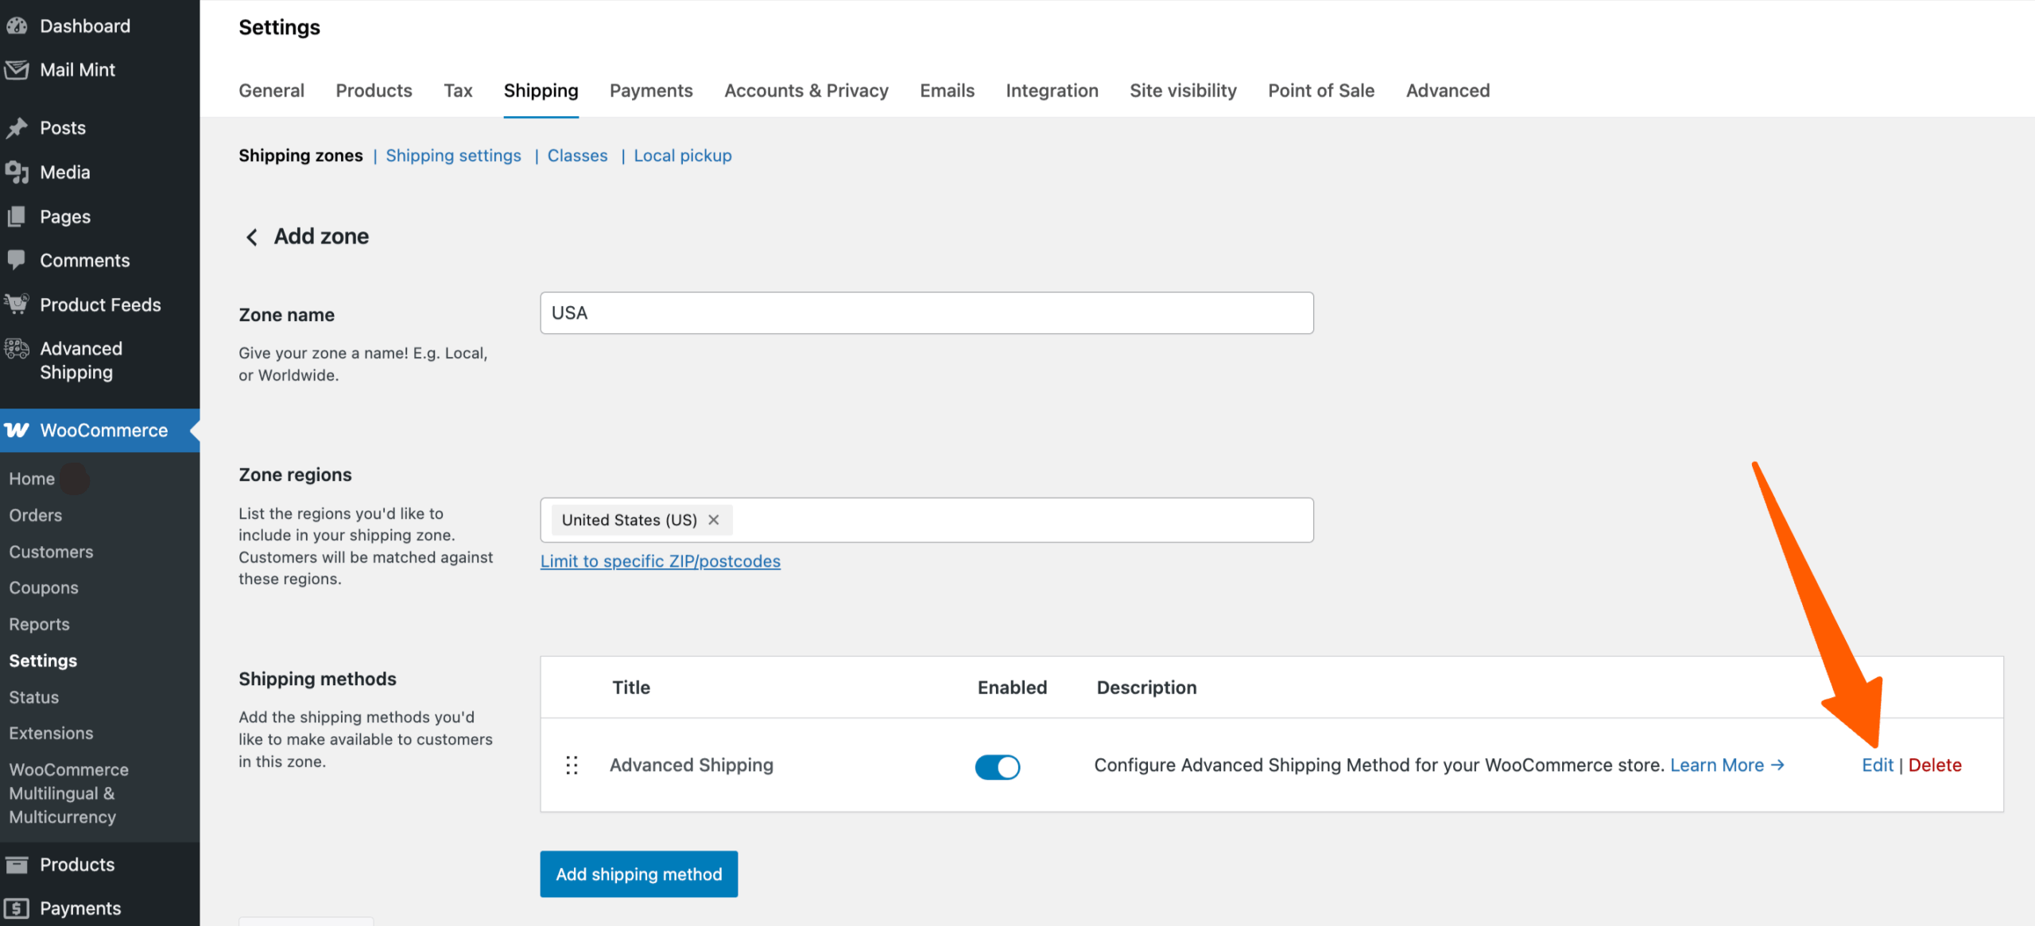Click the Mail Mint envelope icon
The width and height of the screenshot is (2035, 926).
(x=17, y=70)
